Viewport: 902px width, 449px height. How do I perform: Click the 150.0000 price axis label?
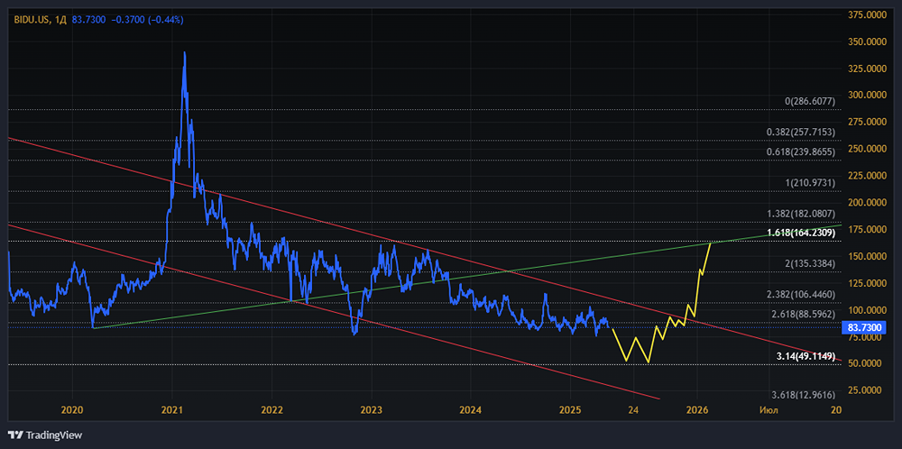click(866, 256)
